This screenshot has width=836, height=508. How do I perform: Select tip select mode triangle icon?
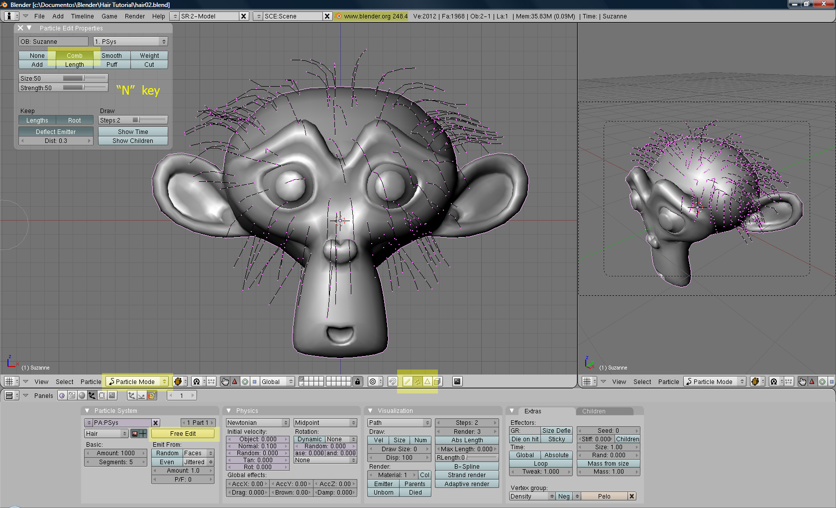(427, 381)
